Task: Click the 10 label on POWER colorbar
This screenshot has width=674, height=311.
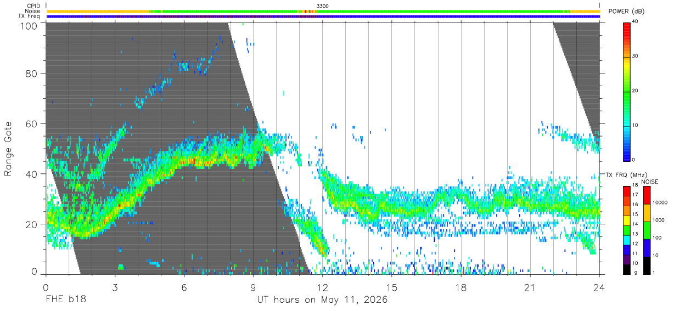Action: (x=636, y=126)
